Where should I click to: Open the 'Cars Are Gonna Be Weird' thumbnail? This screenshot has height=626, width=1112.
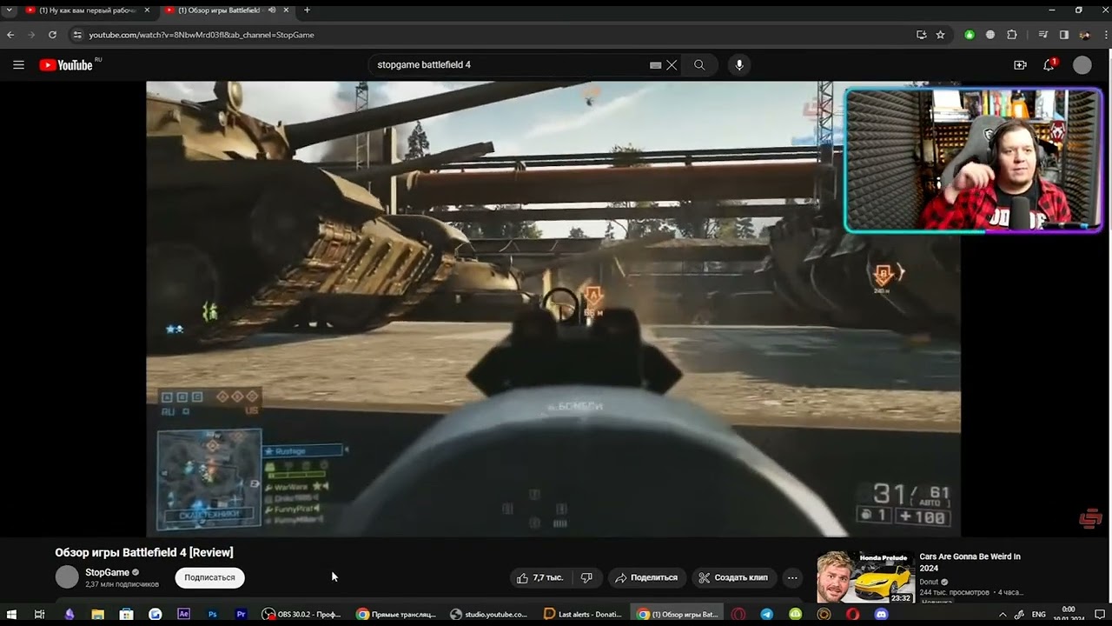click(x=864, y=576)
